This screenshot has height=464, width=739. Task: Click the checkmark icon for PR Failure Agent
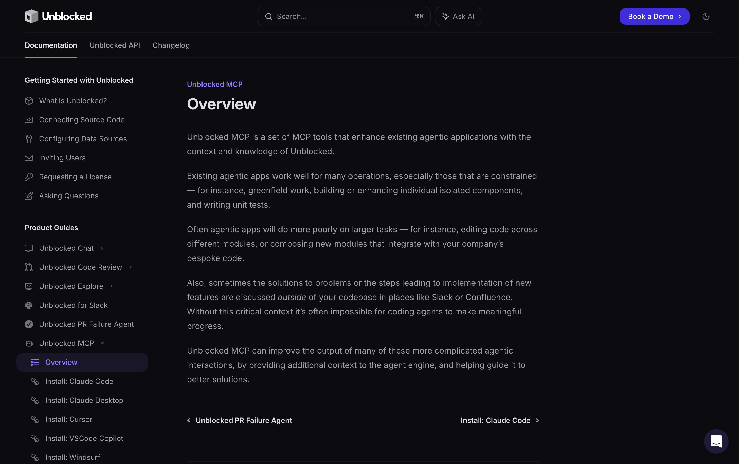coord(29,324)
